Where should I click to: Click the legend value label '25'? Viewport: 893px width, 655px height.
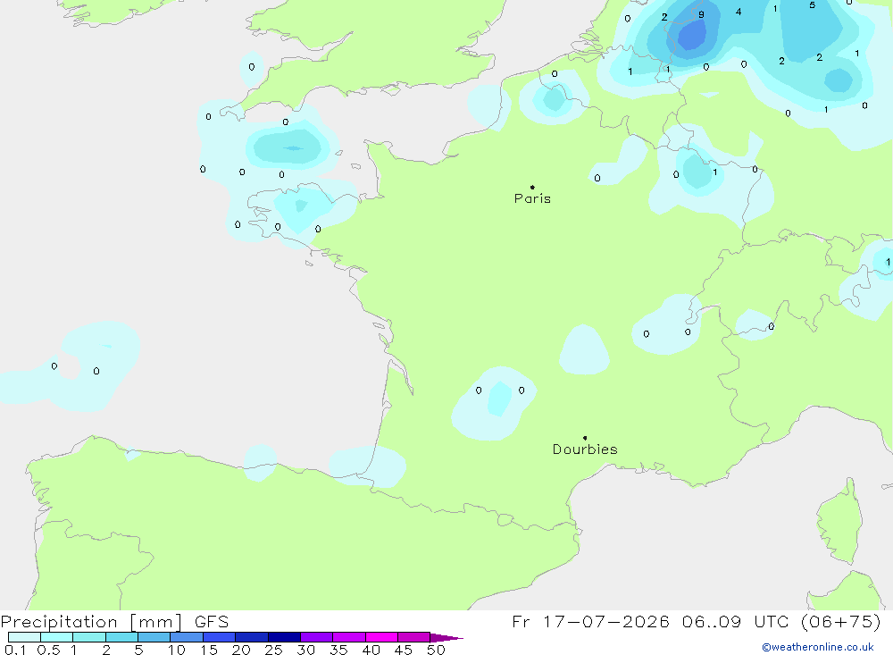[273, 650]
